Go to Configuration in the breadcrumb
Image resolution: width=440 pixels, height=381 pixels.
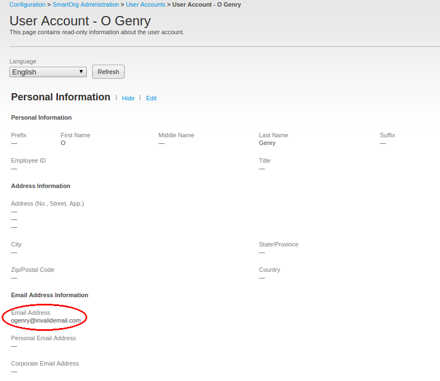coord(27,4)
